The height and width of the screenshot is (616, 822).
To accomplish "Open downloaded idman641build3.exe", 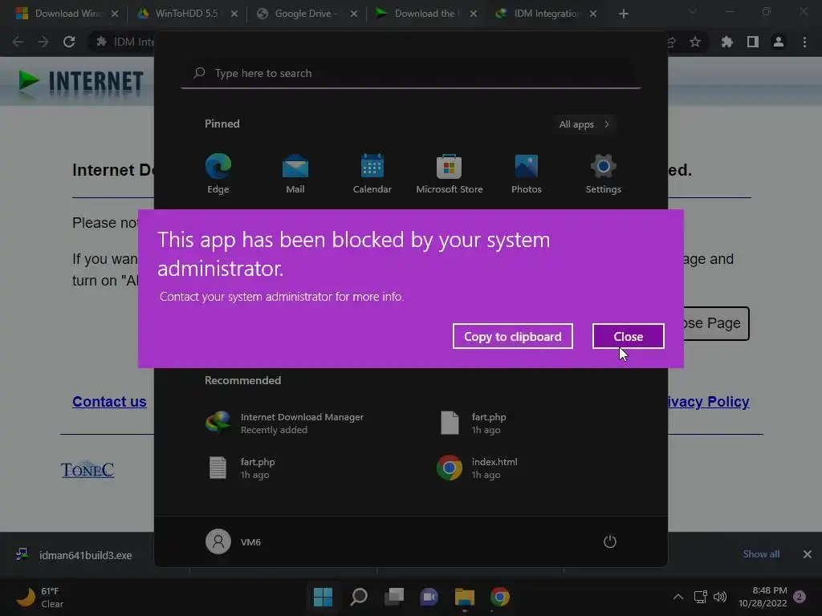I will (x=76, y=555).
